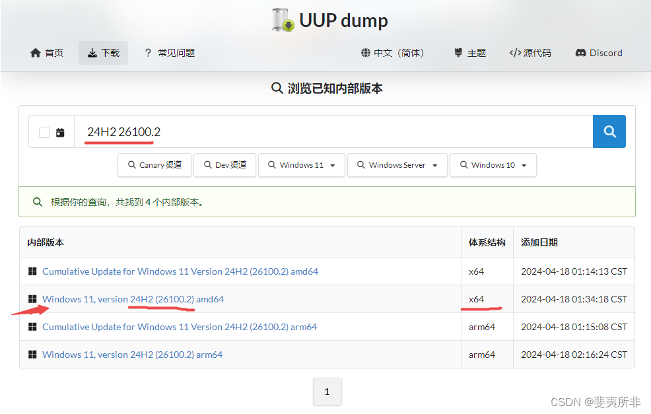Click the calendar icon in the search box
The width and height of the screenshot is (651, 414).
(60, 133)
